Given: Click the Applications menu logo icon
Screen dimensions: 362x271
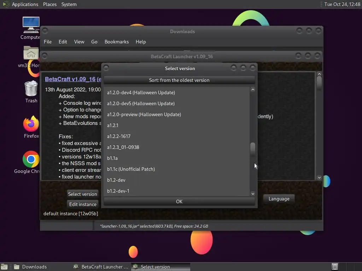Looking at the screenshot, I should [6, 4].
